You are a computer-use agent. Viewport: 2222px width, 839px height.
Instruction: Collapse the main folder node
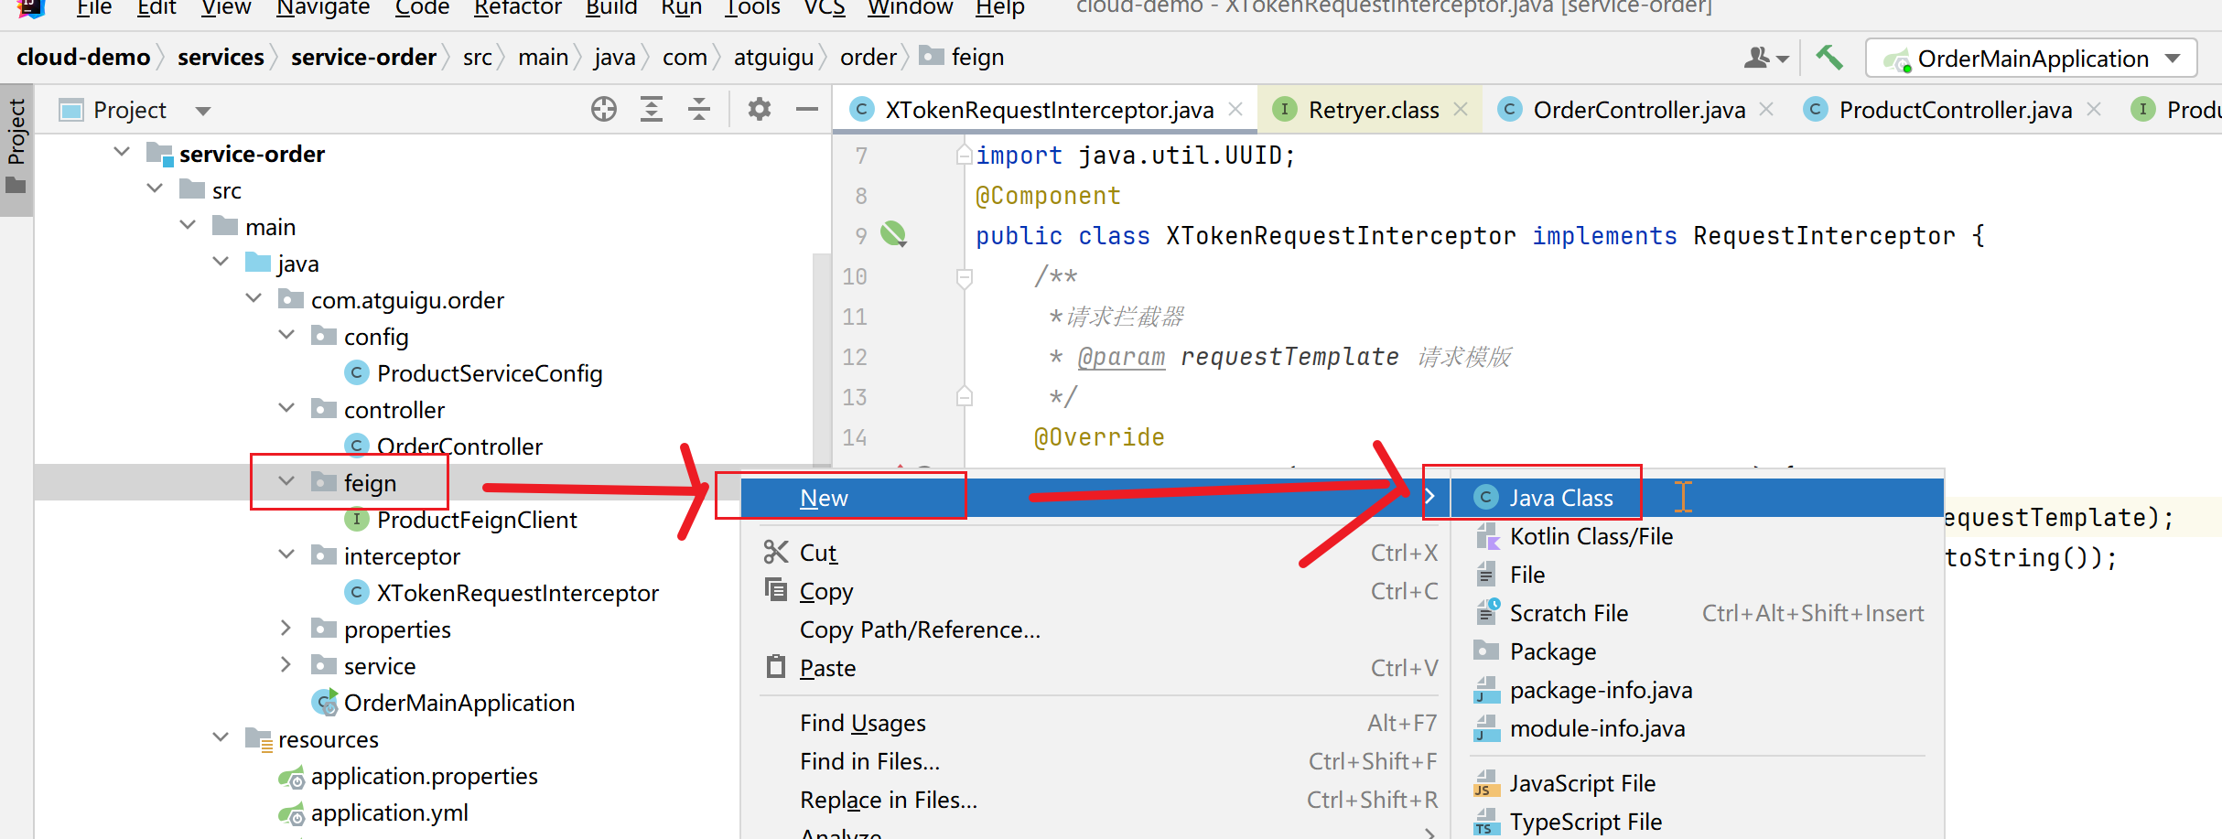coord(188,225)
